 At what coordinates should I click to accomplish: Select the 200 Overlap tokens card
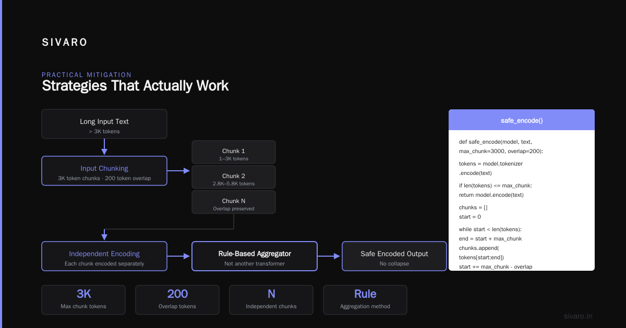pyautogui.click(x=177, y=300)
